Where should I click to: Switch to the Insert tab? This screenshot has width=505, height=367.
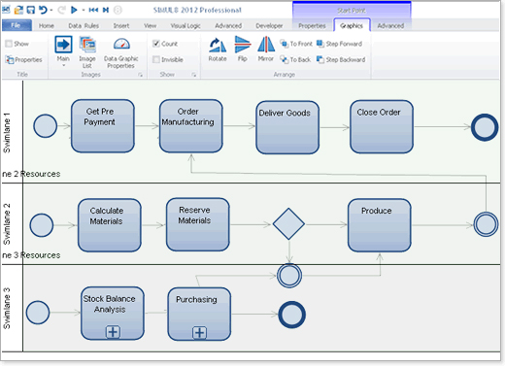tap(121, 25)
